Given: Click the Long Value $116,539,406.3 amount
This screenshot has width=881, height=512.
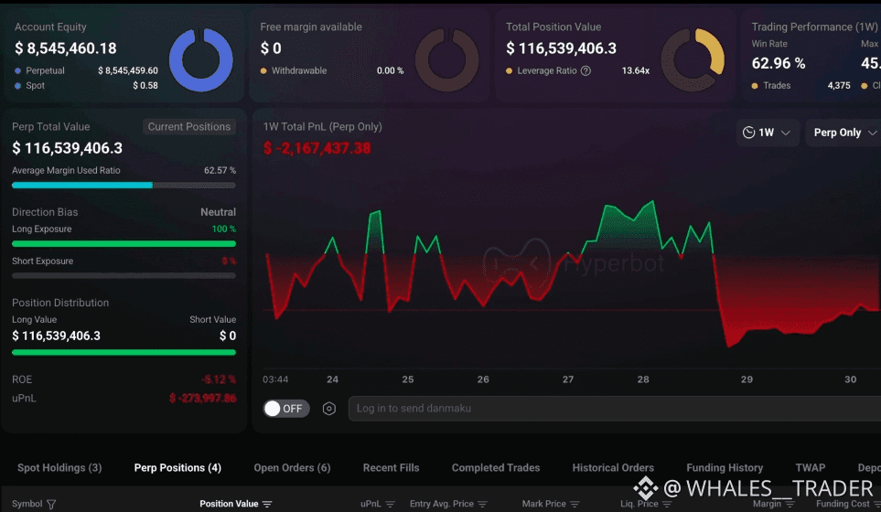Looking at the screenshot, I should click(x=56, y=336).
